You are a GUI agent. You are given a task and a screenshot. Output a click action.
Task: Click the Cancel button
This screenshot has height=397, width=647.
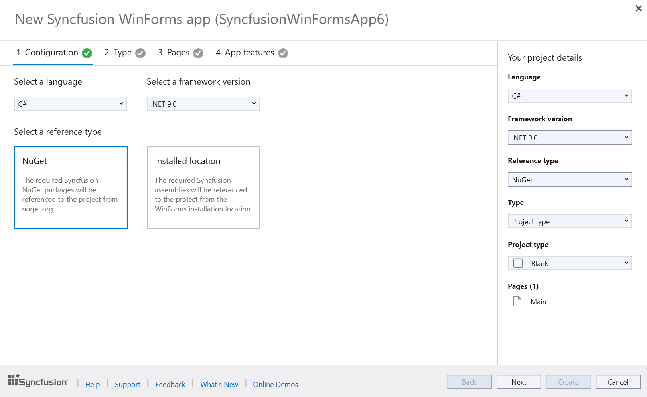coord(618,382)
